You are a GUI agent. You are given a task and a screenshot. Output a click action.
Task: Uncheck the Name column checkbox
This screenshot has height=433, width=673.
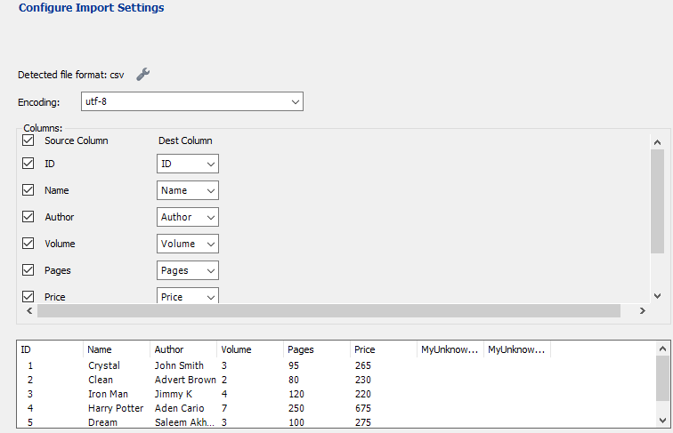pos(28,190)
